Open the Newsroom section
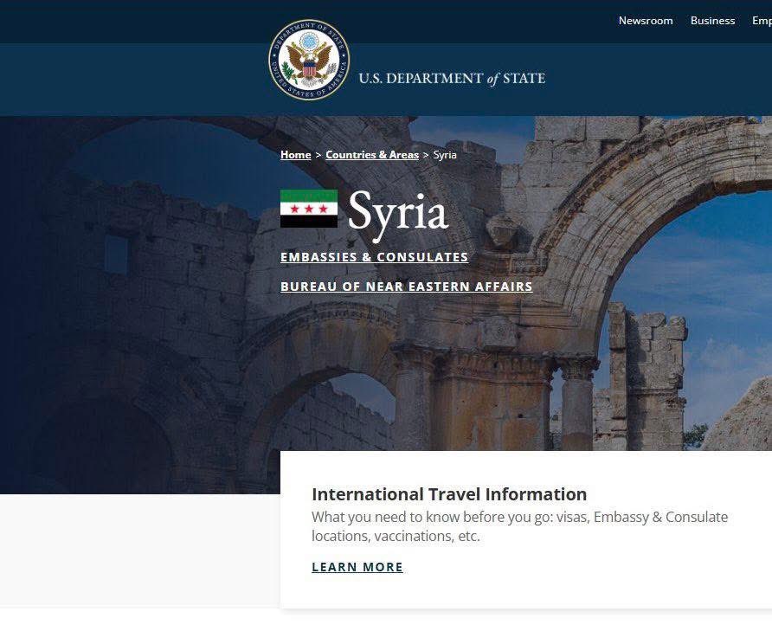Screen dimensions: 772x625 click(646, 21)
